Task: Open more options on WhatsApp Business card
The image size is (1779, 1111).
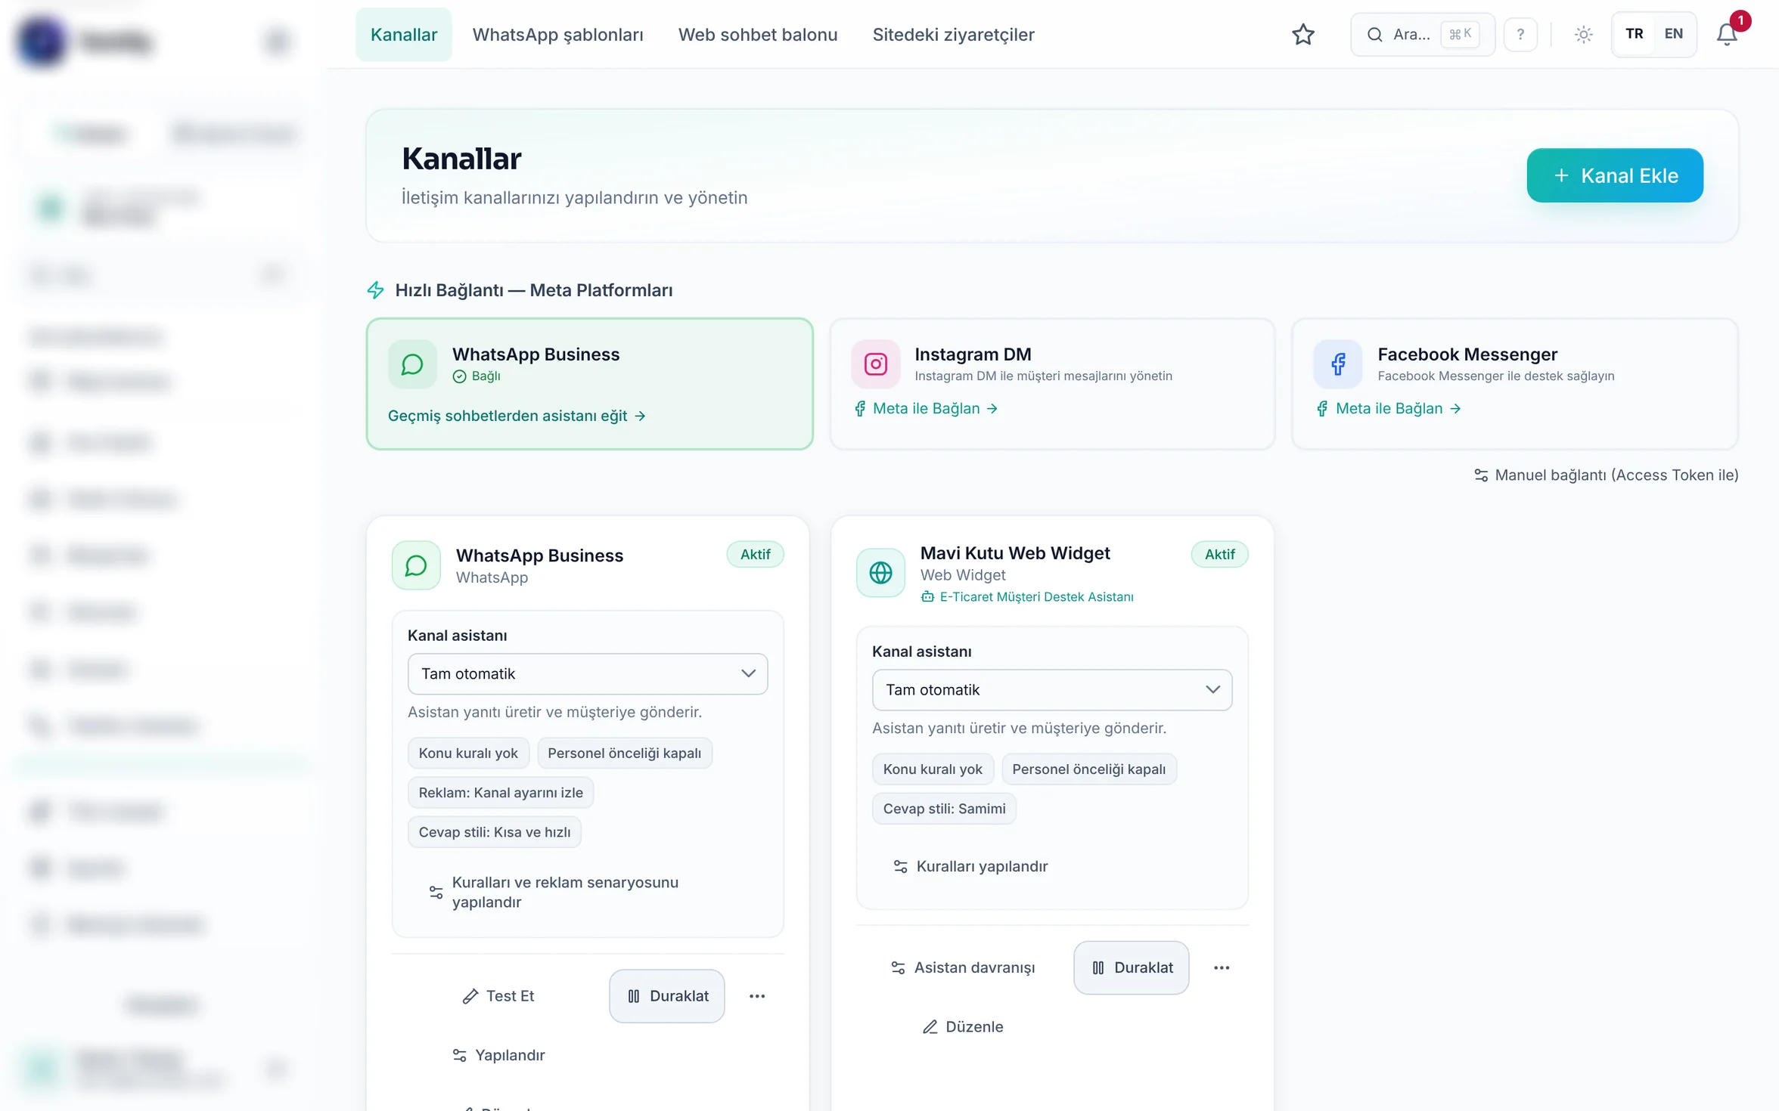Action: [757, 996]
